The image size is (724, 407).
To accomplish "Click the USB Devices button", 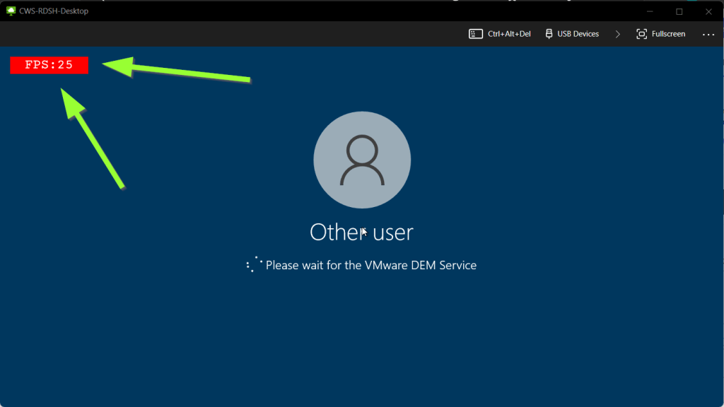I will pyautogui.click(x=571, y=33).
